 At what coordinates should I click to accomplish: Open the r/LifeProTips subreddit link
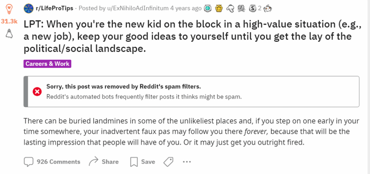click(x=54, y=9)
